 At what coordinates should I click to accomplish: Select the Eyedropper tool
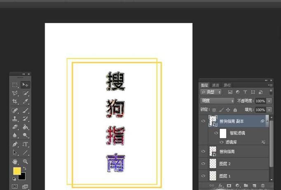tap(25, 101)
